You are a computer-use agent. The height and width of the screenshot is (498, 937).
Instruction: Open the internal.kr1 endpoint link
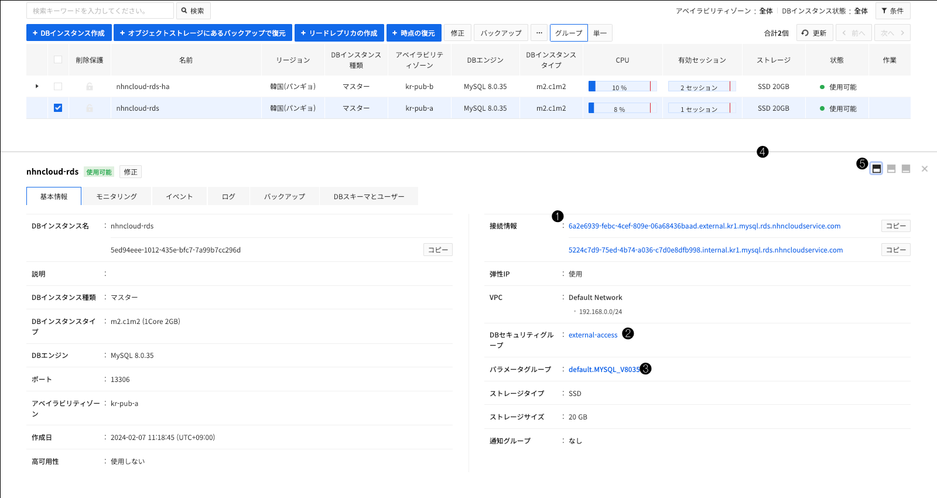706,250
